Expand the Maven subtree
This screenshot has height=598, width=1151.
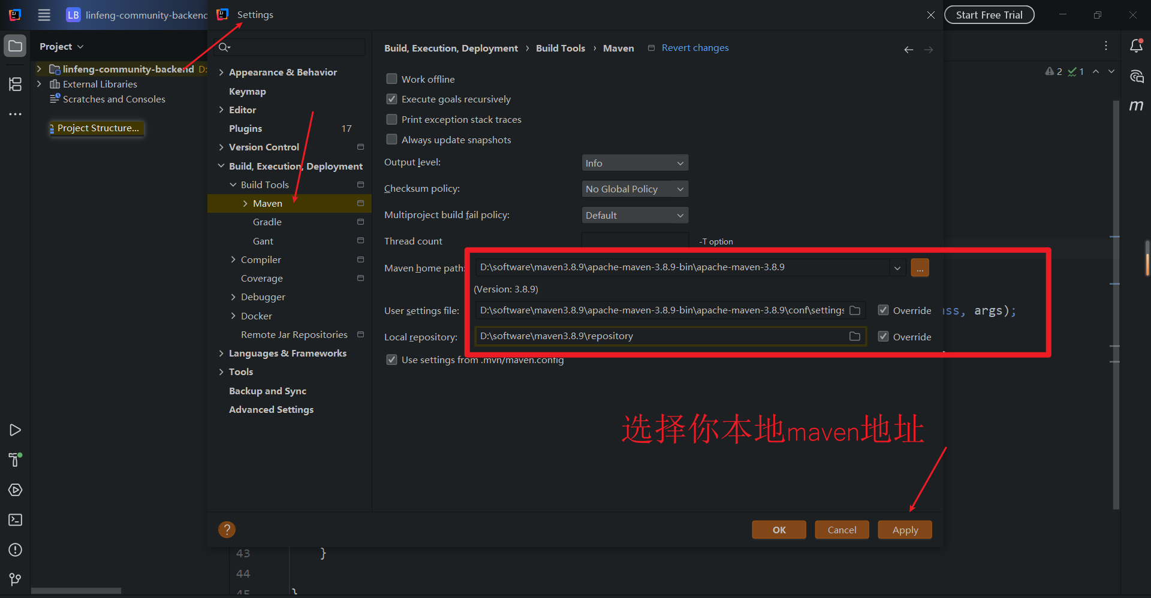(245, 204)
